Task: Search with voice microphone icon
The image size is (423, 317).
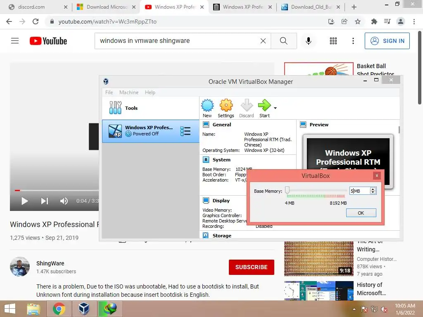Action: (308, 41)
